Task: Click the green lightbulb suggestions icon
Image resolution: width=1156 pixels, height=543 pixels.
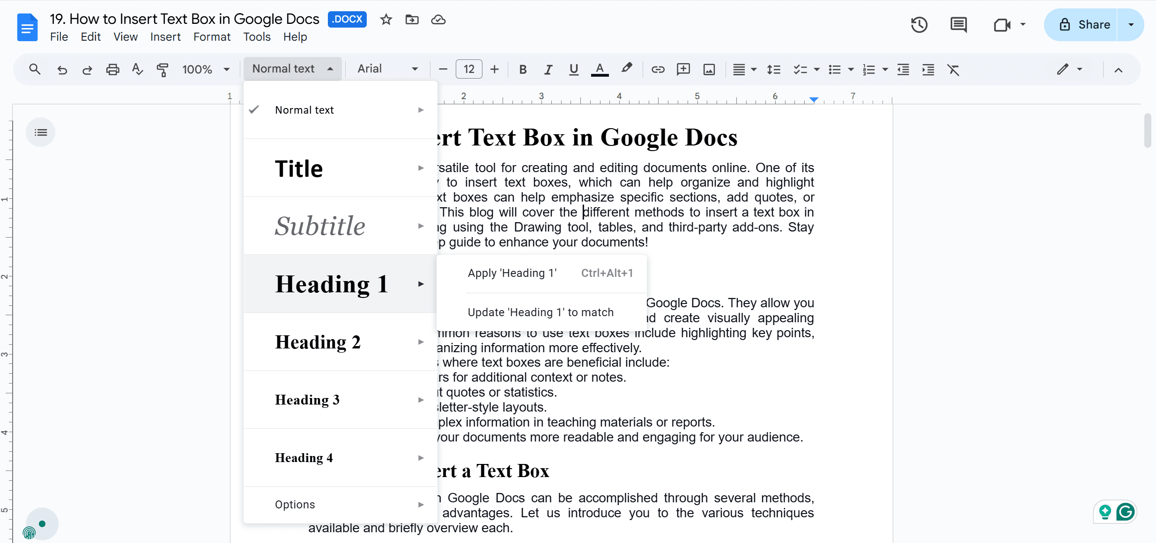Action: pyautogui.click(x=1105, y=512)
